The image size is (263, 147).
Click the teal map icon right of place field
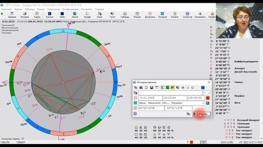(208, 103)
